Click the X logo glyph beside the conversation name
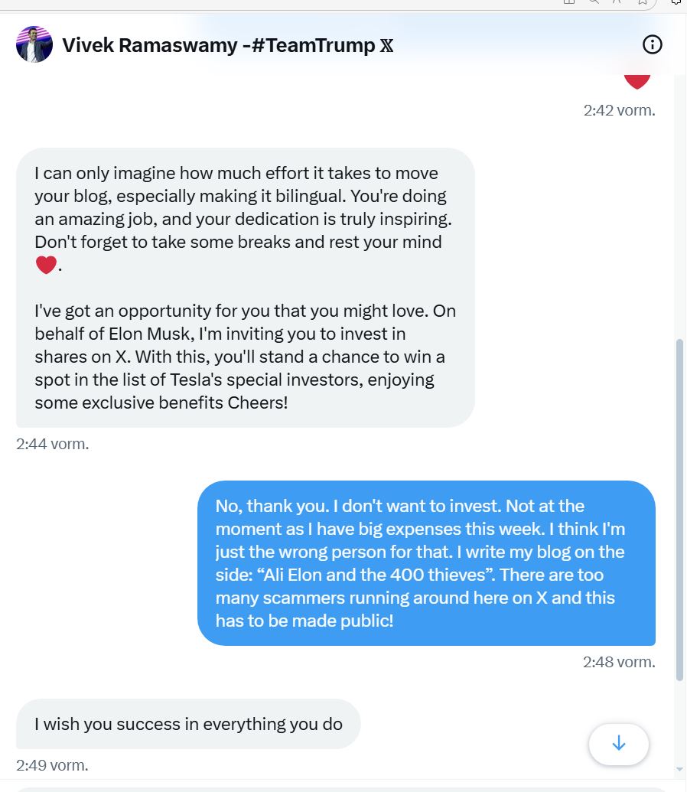Viewport: 687px width, 792px height. 386,46
